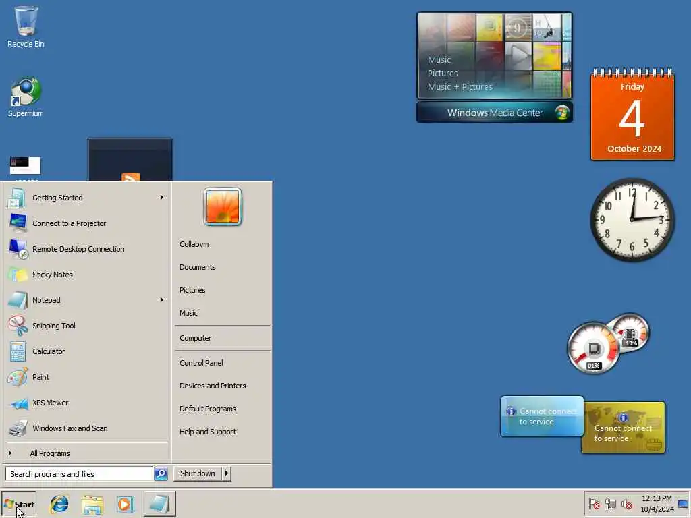Select Music + Pictures in Media Center gadget
The width and height of the screenshot is (691, 518).
click(460, 87)
